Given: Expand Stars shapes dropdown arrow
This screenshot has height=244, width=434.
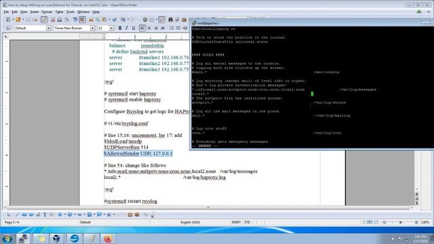Looking at the screenshot, I should 114,214.
